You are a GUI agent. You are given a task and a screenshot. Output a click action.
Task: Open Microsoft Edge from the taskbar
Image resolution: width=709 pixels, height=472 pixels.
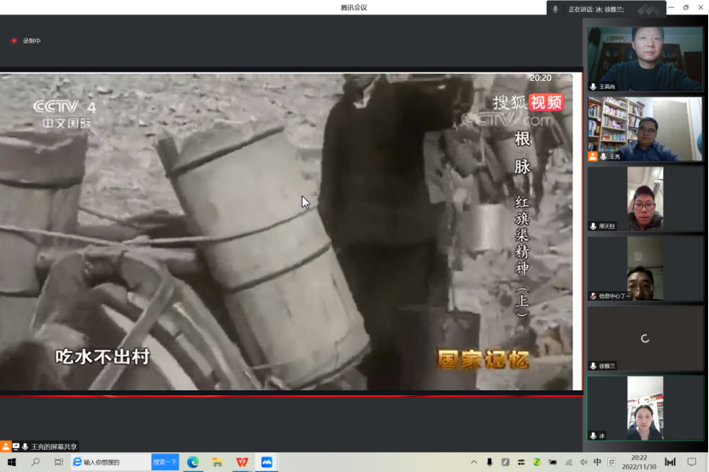193,462
